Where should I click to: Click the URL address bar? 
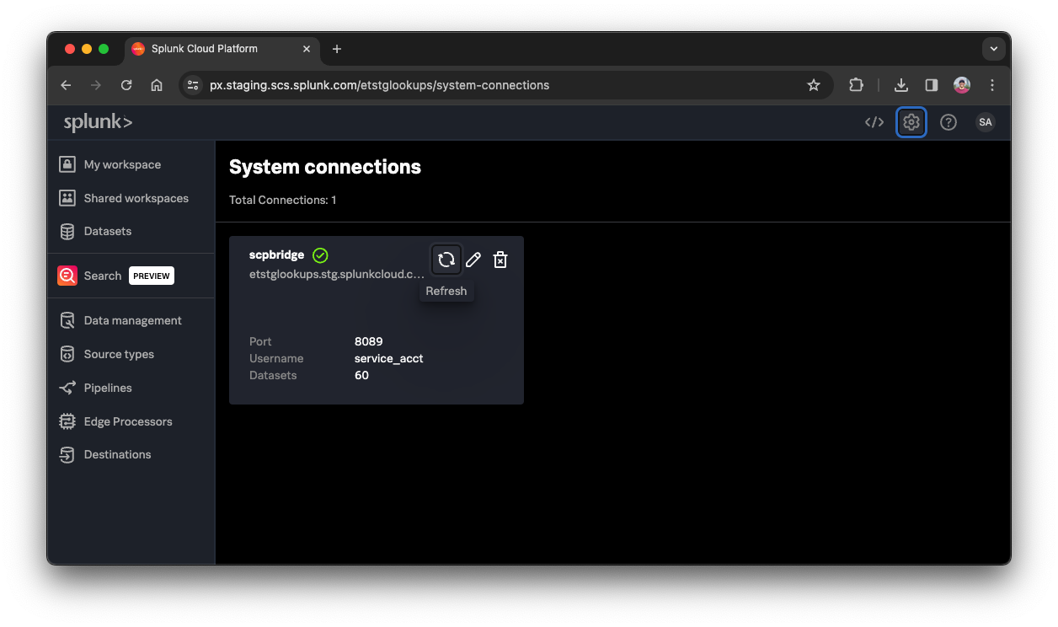point(505,85)
